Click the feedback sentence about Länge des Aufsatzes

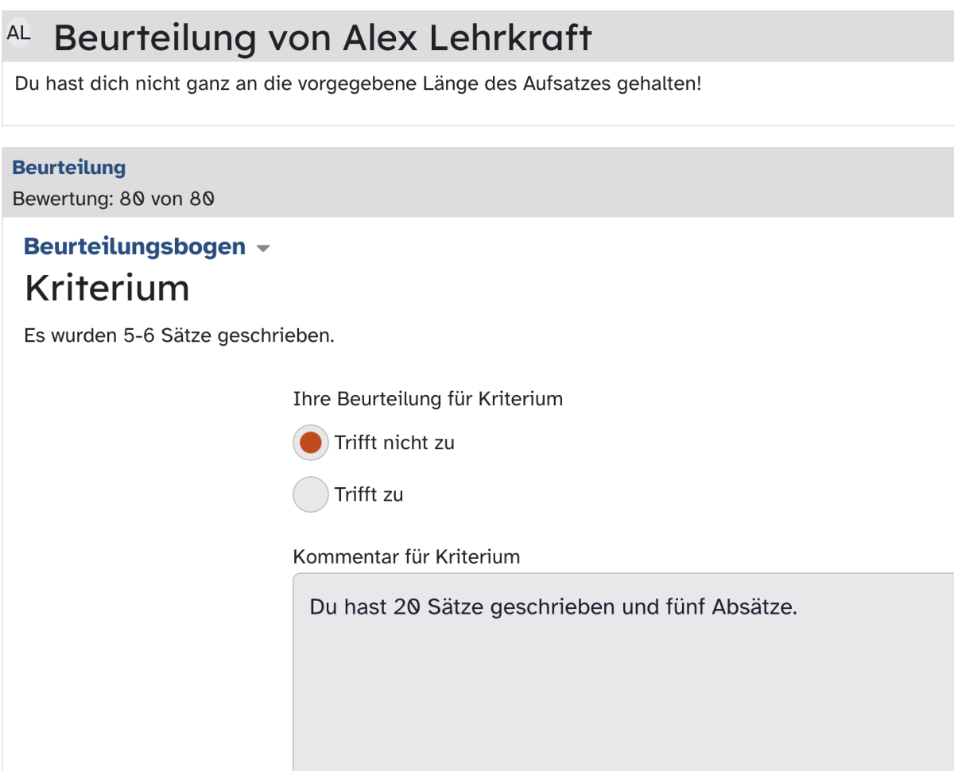click(359, 83)
